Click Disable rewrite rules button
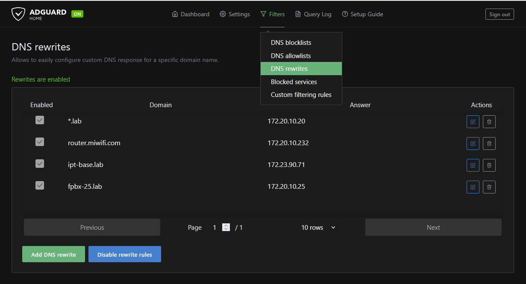The width and height of the screenshot is (526, 284). point(125,255)
